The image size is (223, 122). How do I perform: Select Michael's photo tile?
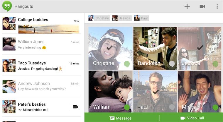200,92
